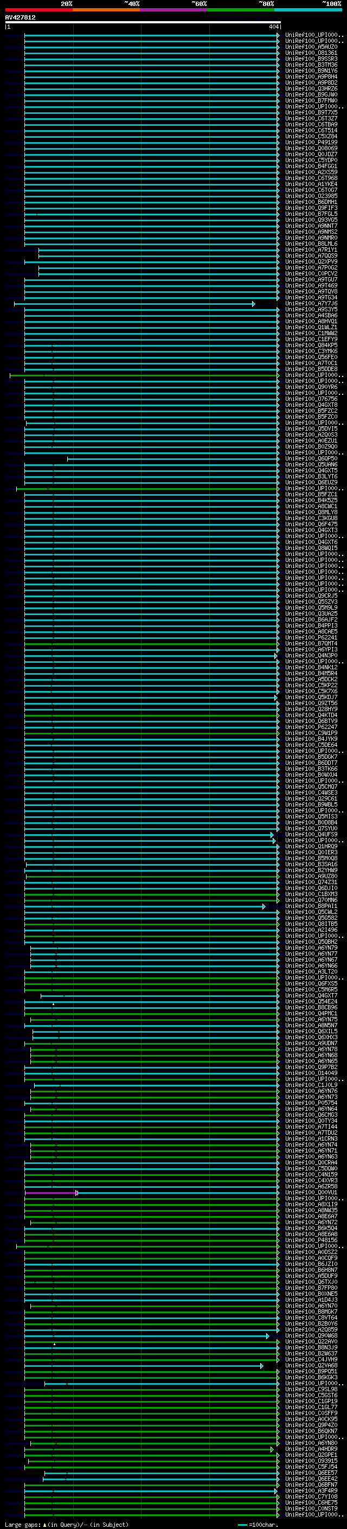Open hit UniRef100_B9N1Y6

click(x=311, y=71)
